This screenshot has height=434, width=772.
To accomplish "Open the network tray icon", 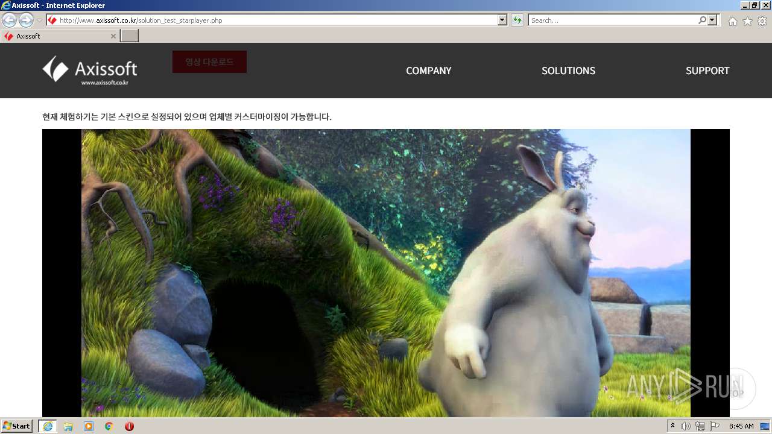I will (x=700, y=426).
